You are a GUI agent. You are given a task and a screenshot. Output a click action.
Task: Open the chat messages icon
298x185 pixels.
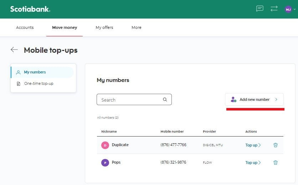(260, 9)
